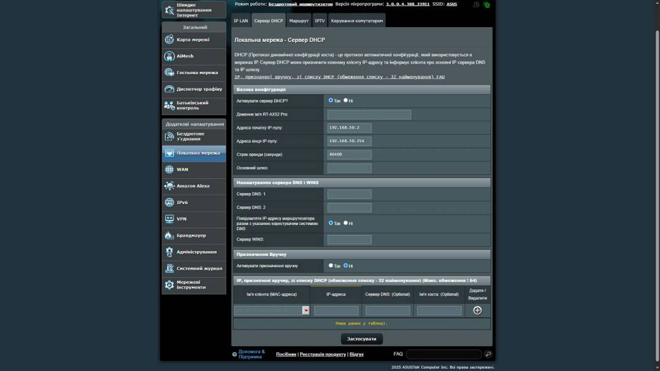The height and width of the screenshot is (371, 660).
Task: Open the Батьківський контроль icon
Action: [170, 106]
